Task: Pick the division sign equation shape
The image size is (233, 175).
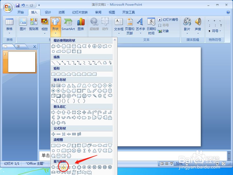Action: click(x=69, y=134)
